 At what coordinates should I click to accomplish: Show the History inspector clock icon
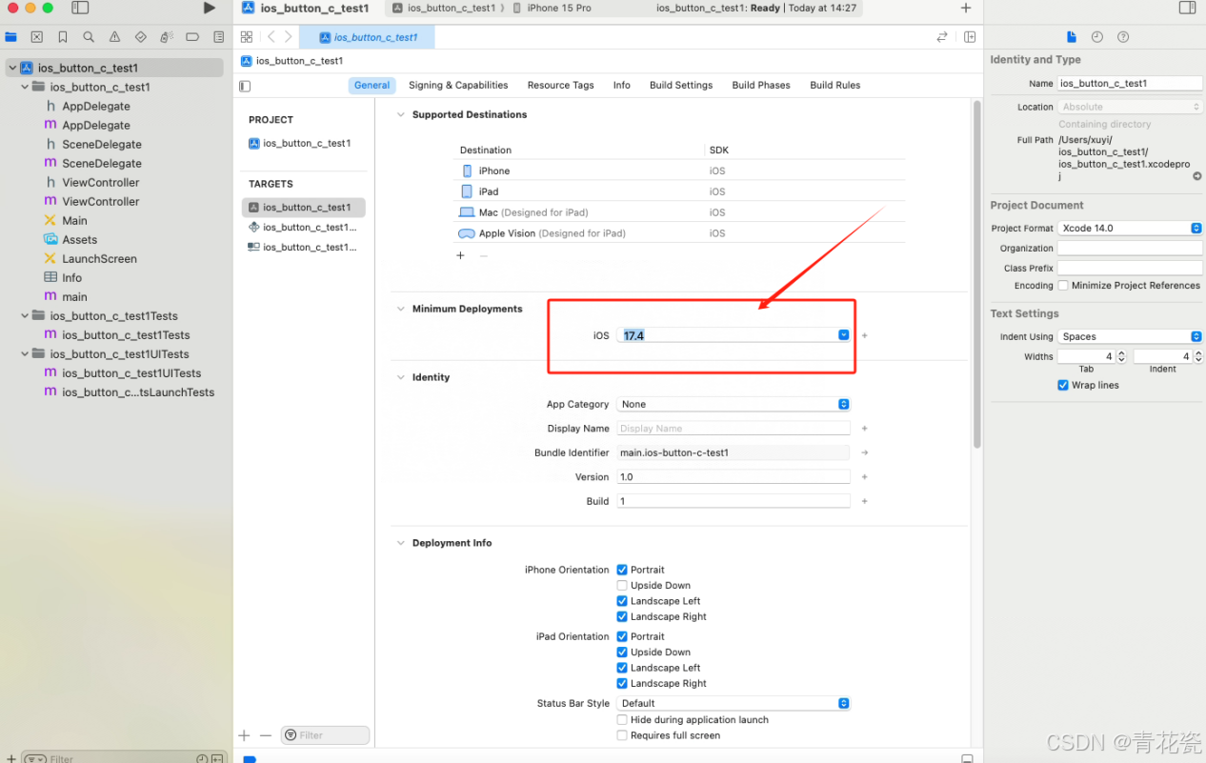(1097, 37)
